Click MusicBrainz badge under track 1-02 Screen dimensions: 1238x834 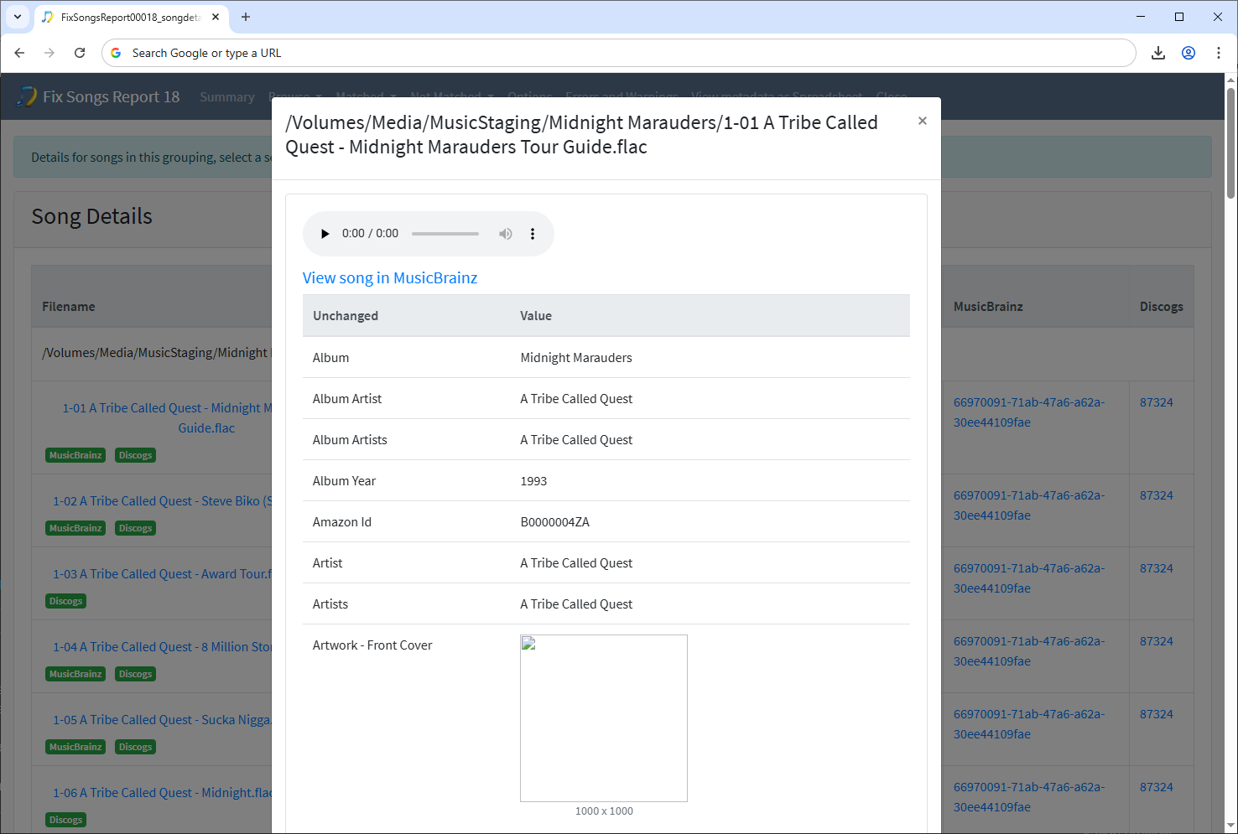75,528
